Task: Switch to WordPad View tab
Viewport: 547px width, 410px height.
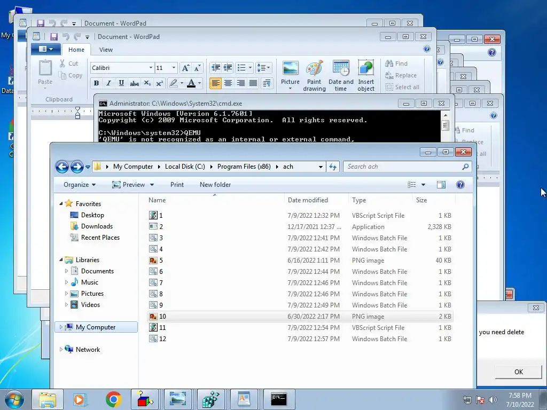Action: click(106, 50)
